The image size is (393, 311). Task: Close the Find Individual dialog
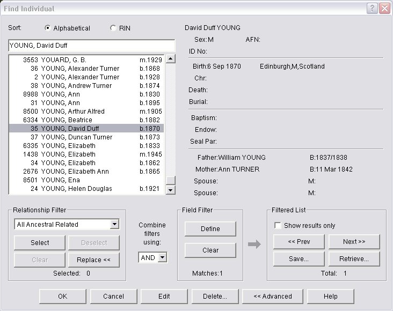click(x=384, y=9)
